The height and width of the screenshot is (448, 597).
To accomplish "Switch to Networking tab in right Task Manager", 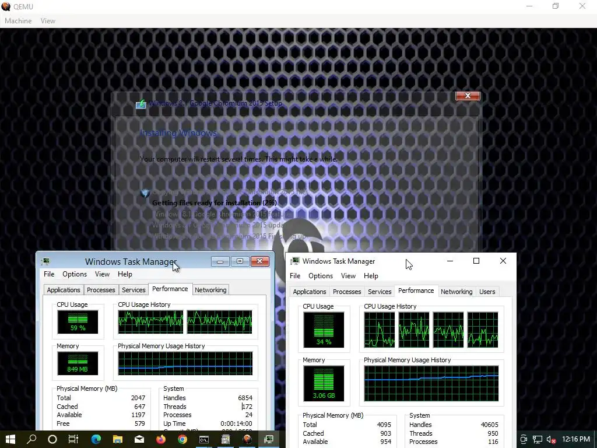I will [456, 292].
